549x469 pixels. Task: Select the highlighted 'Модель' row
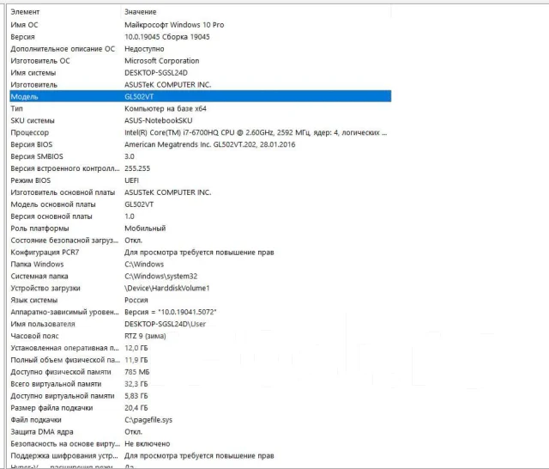(x=200, y=96)
